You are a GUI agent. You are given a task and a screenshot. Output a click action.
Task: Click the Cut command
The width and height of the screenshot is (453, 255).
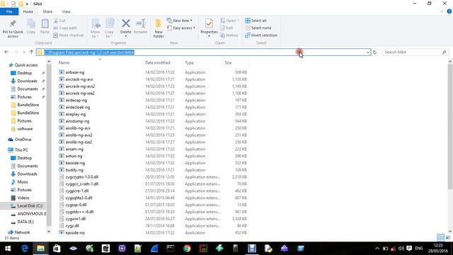(x=59, y=21)
